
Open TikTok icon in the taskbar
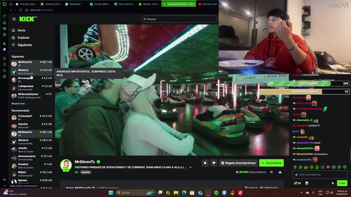pyautogui.click(x=240, y=193)
